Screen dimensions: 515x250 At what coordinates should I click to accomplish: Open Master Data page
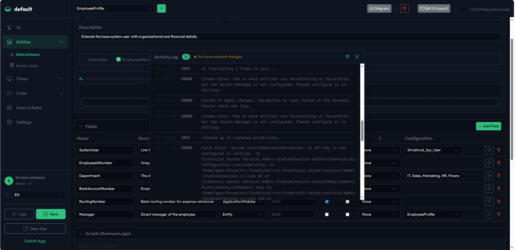coord(27,66)
